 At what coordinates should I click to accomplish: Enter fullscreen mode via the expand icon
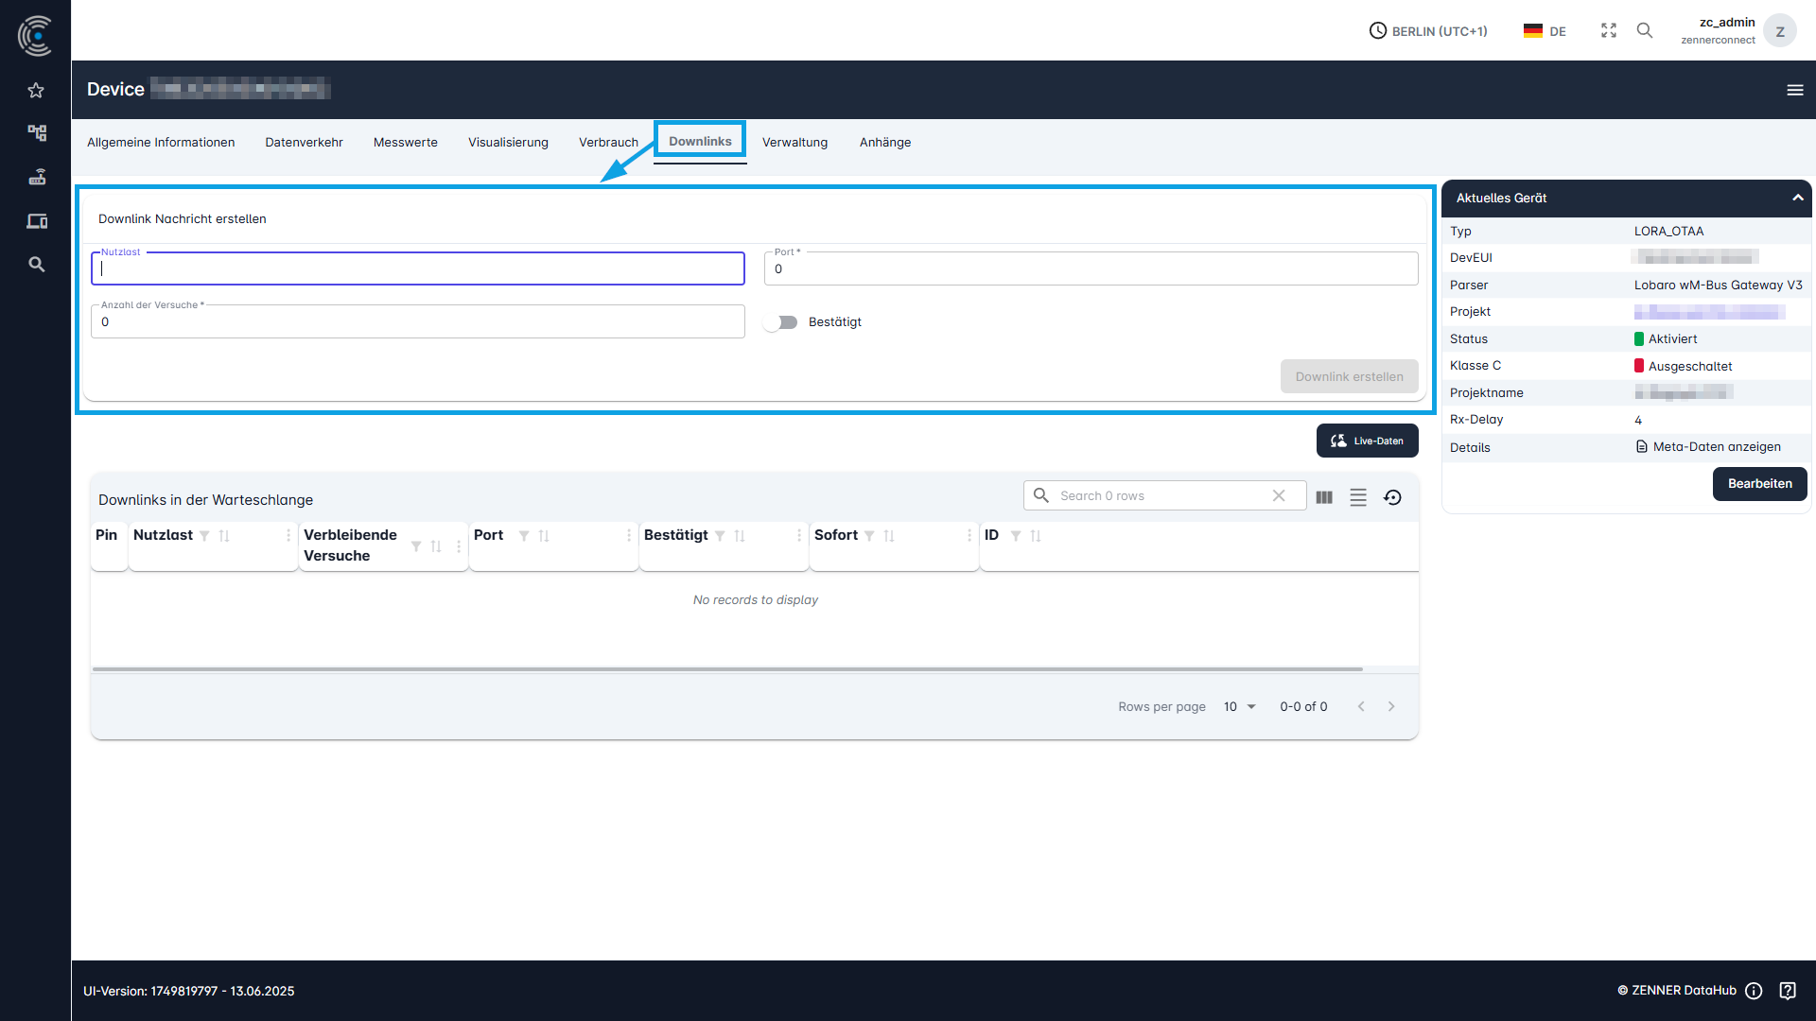(1608, 30)
